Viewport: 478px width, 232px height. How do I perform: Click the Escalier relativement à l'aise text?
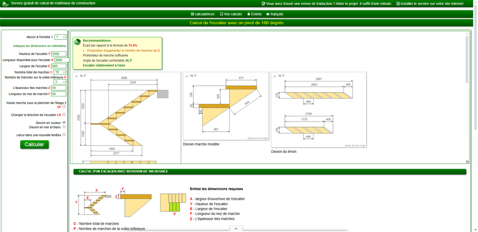point(104,65)
